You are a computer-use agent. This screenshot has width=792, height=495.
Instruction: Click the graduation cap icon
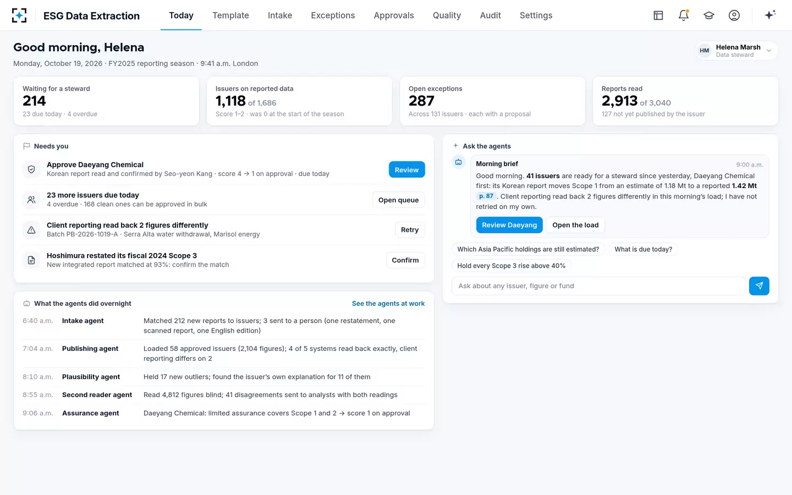tap(709, 15)
